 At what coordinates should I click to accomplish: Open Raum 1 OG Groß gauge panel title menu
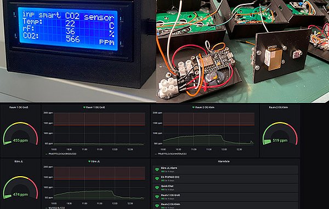tap(19, 107)
